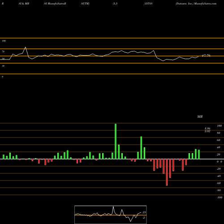Click the 40 label on MR right axis
The image size is (224, 224).
pos(219,147)
